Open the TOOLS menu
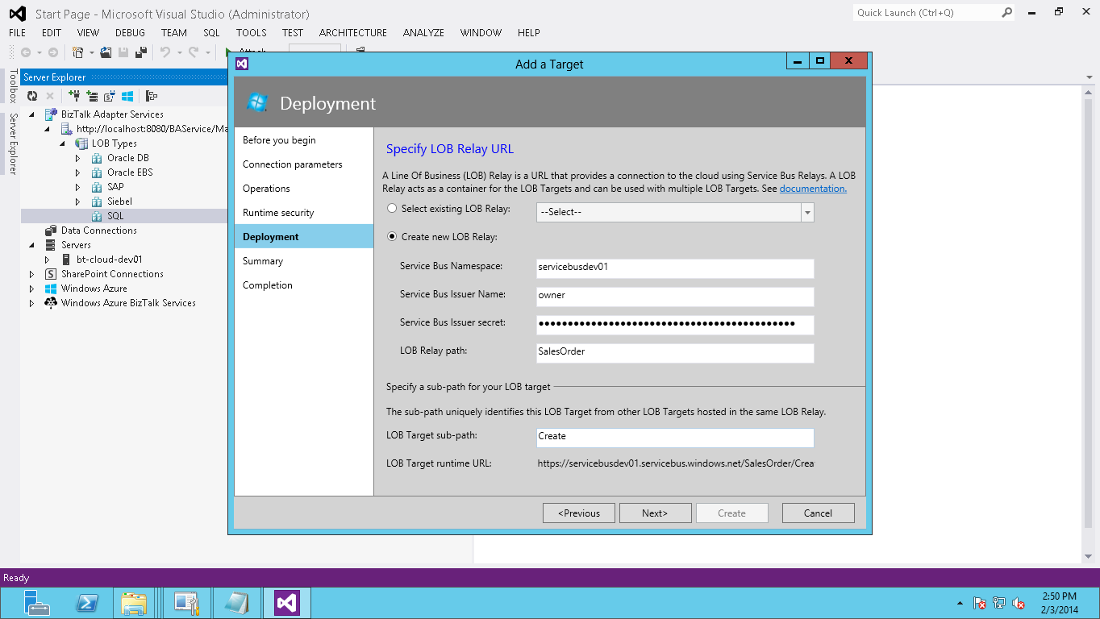The width and height of the screenshot is (1100, 619). tap(251, 33)
